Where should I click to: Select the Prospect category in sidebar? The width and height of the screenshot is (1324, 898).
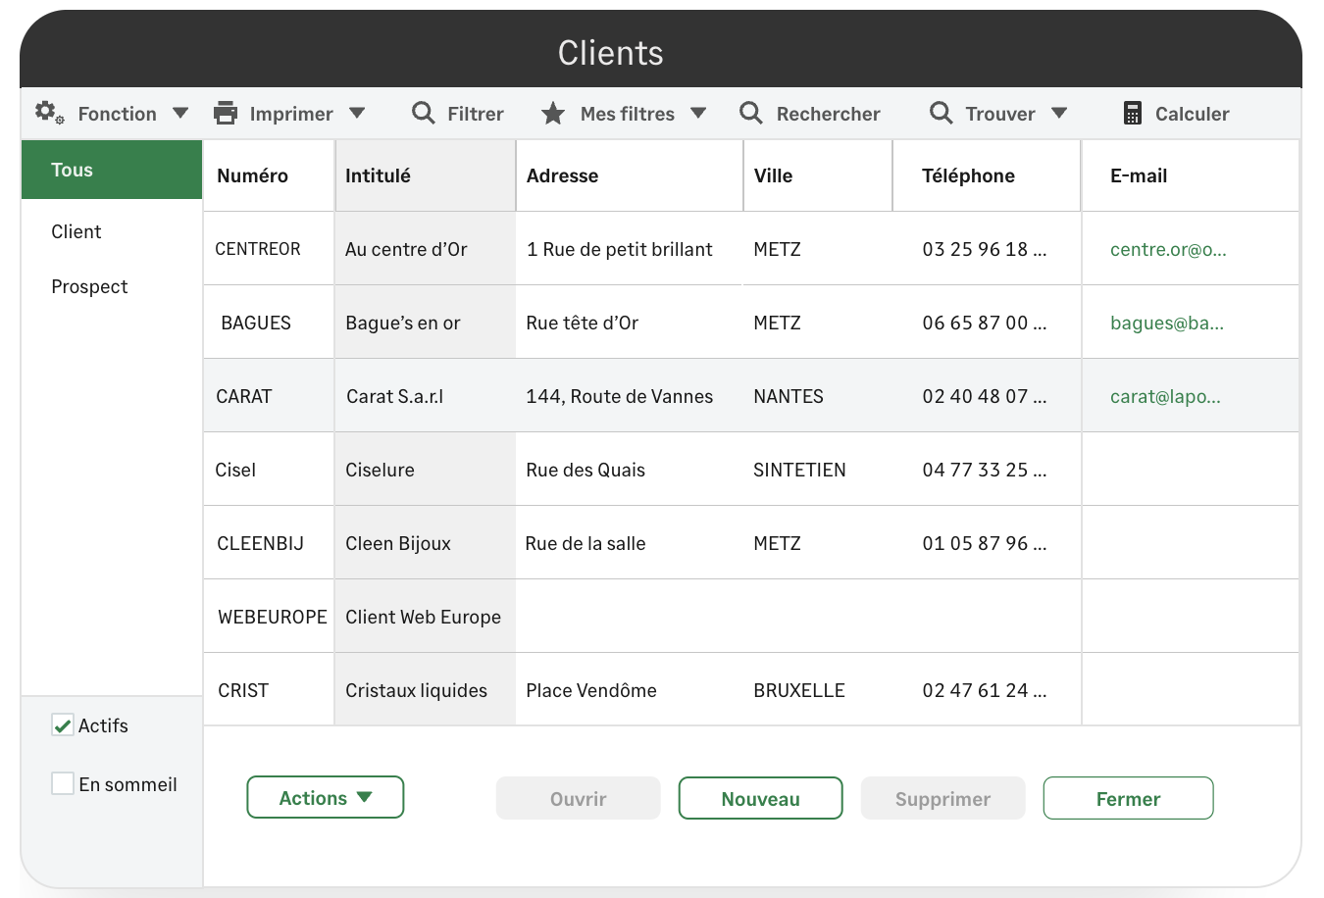coord(89,286)
